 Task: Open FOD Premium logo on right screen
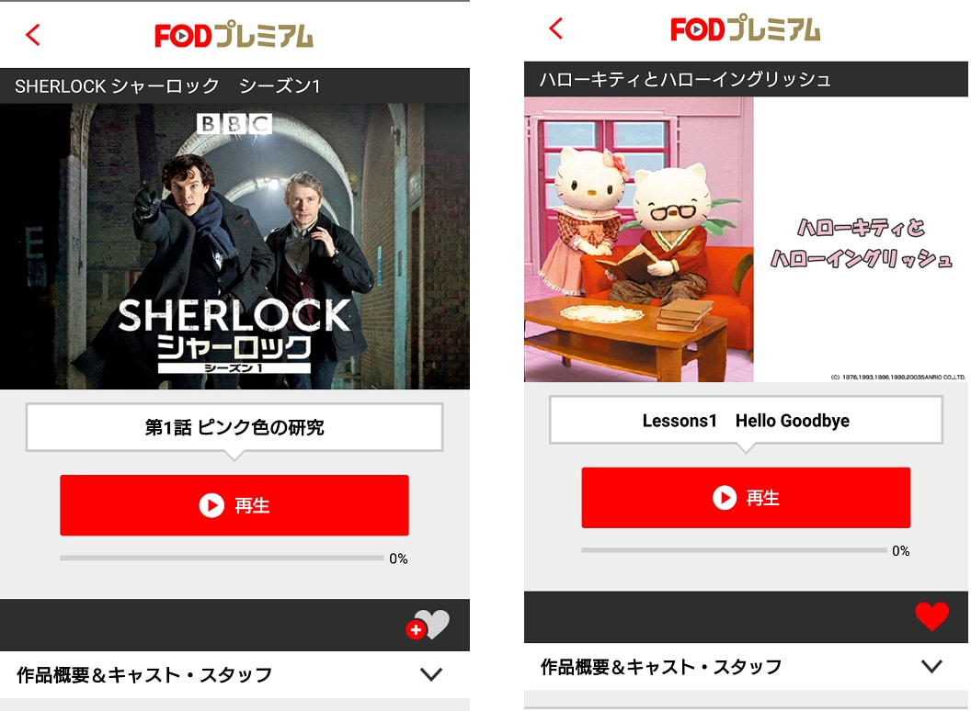coord(745,29)
